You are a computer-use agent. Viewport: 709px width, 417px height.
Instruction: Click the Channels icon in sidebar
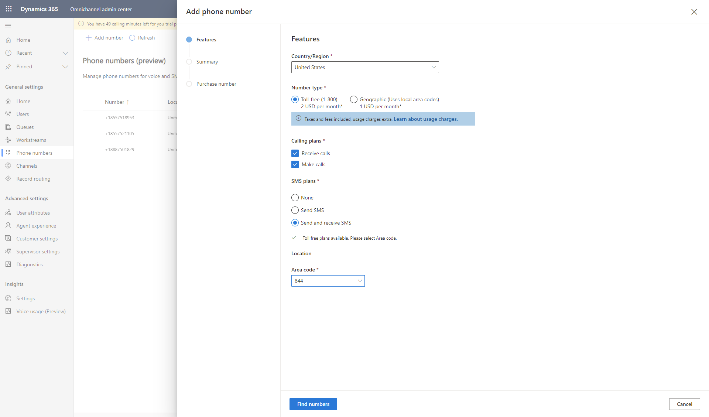click(x=8, y=165)
